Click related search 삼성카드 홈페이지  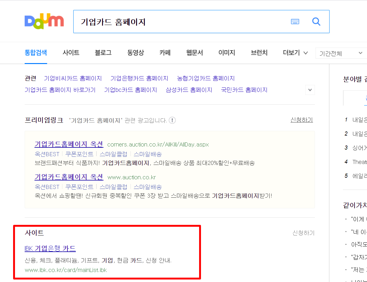click(189, 90)
